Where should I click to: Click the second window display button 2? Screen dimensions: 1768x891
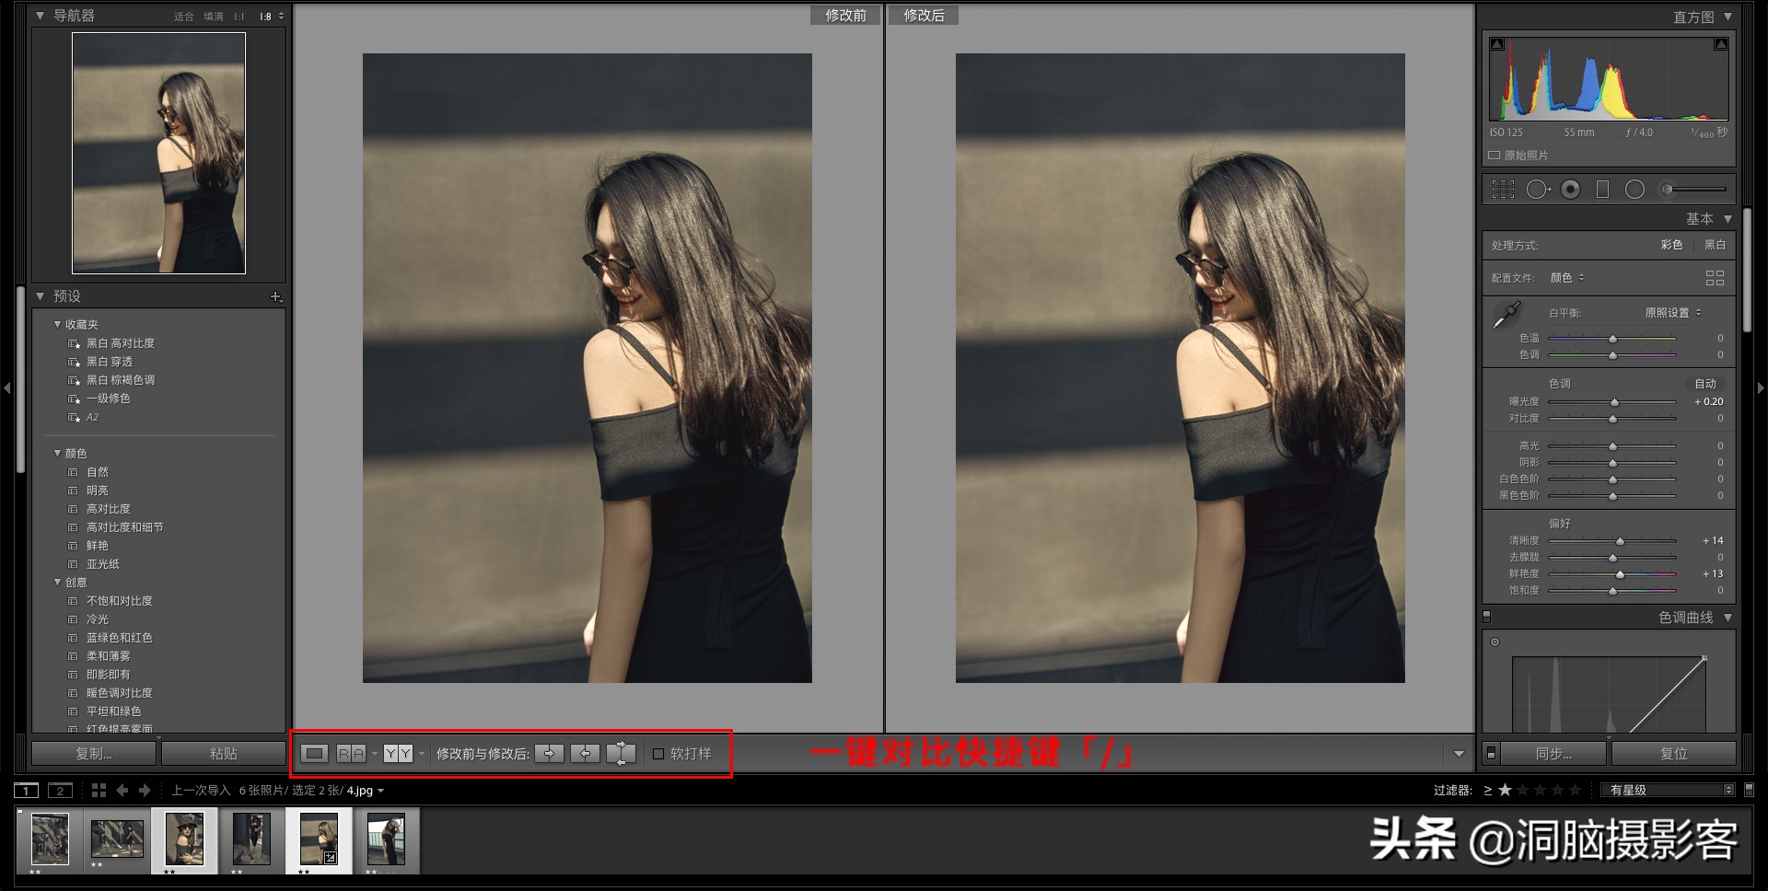pos(60,791)
